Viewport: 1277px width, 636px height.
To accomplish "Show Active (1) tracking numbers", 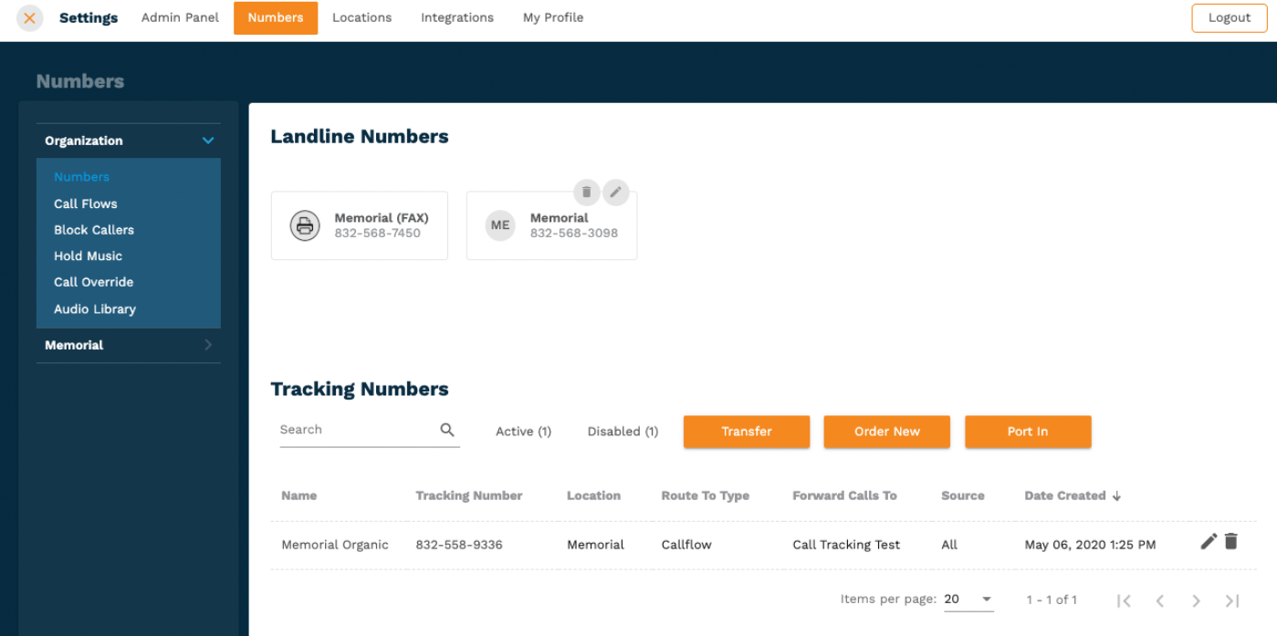I will point(523,432).
